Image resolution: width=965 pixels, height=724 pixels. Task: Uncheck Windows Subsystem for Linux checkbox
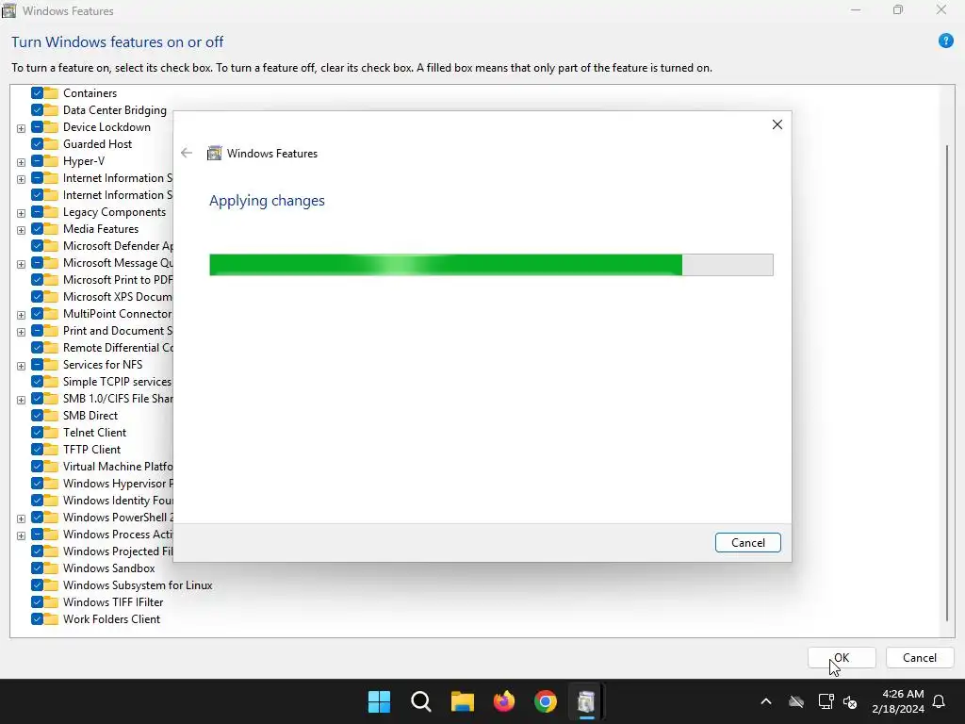[37, 584]
